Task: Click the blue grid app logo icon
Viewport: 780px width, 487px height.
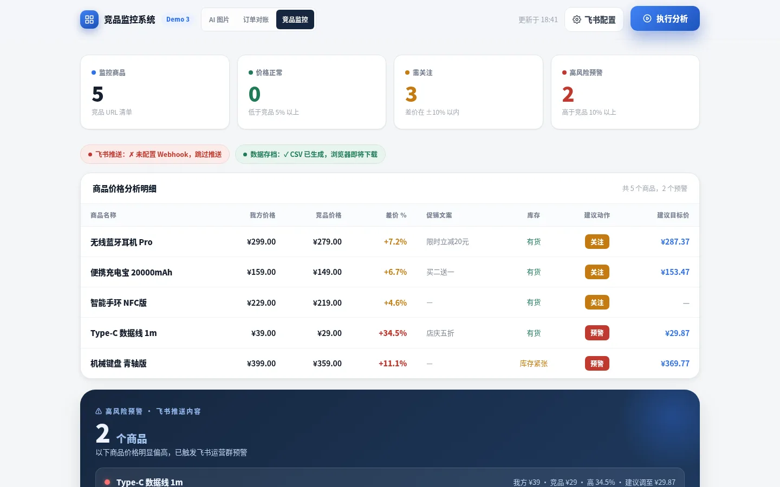Action: point(89,19)
